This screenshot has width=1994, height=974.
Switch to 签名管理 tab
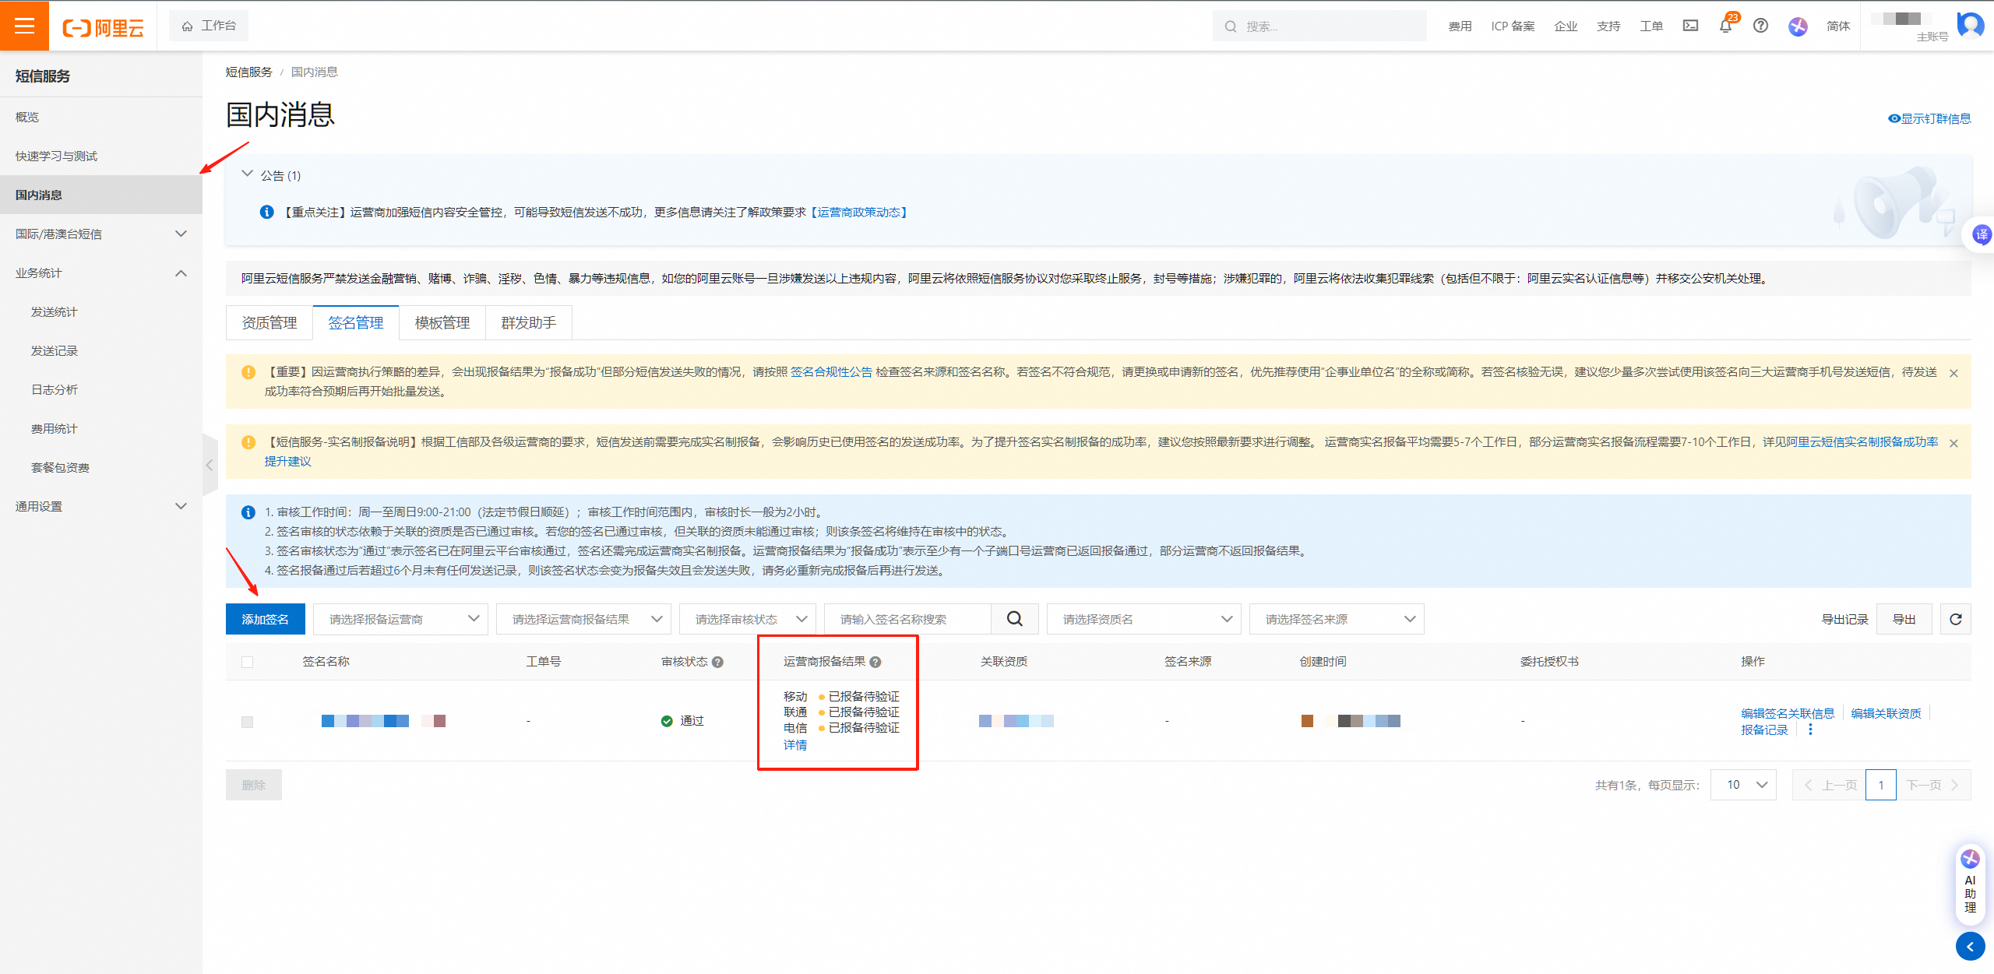pyautogui.click(x=356, y=322)
